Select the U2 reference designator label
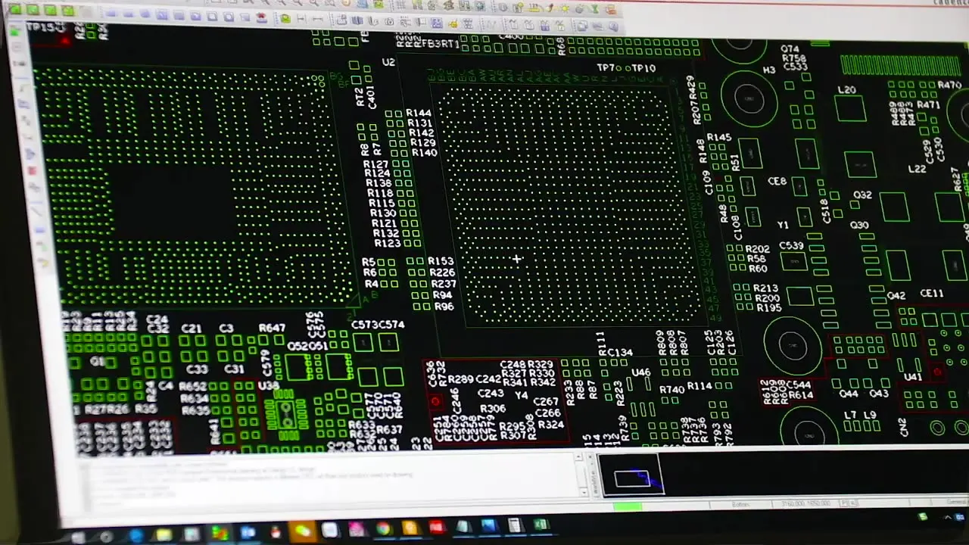This screenshot has width=969, height=545. [388, 62]
